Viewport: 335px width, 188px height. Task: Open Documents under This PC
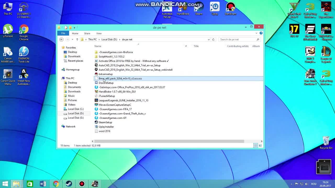click(x=74, y=87)
